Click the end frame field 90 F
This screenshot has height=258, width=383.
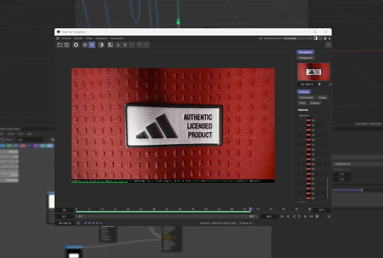click(269, 216)
